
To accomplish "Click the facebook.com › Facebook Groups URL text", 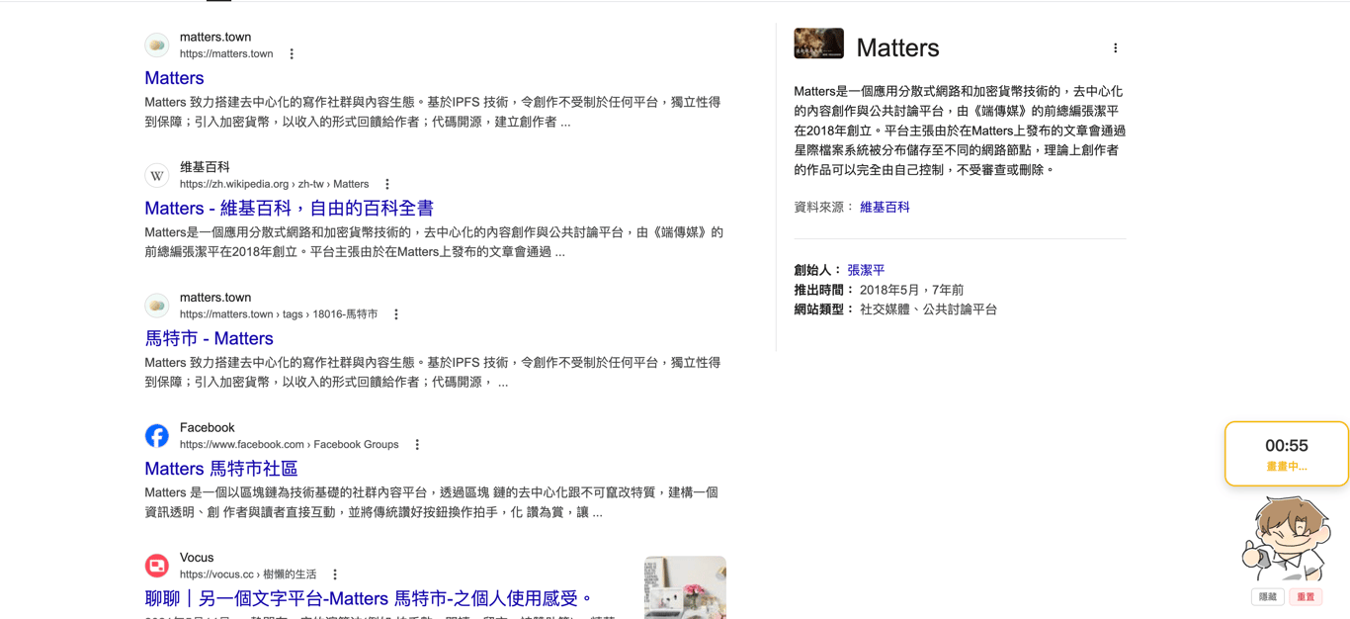I will tap(290, 445).
